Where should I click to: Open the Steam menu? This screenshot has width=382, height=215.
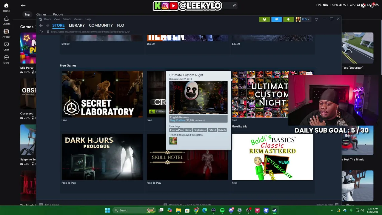coord(47,19)
